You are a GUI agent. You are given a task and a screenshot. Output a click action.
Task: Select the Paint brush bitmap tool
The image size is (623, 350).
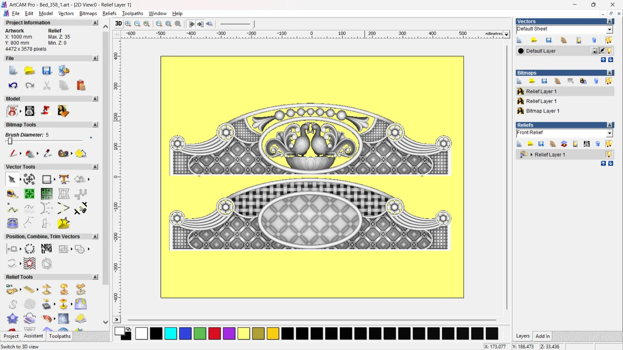click(12, 153)
